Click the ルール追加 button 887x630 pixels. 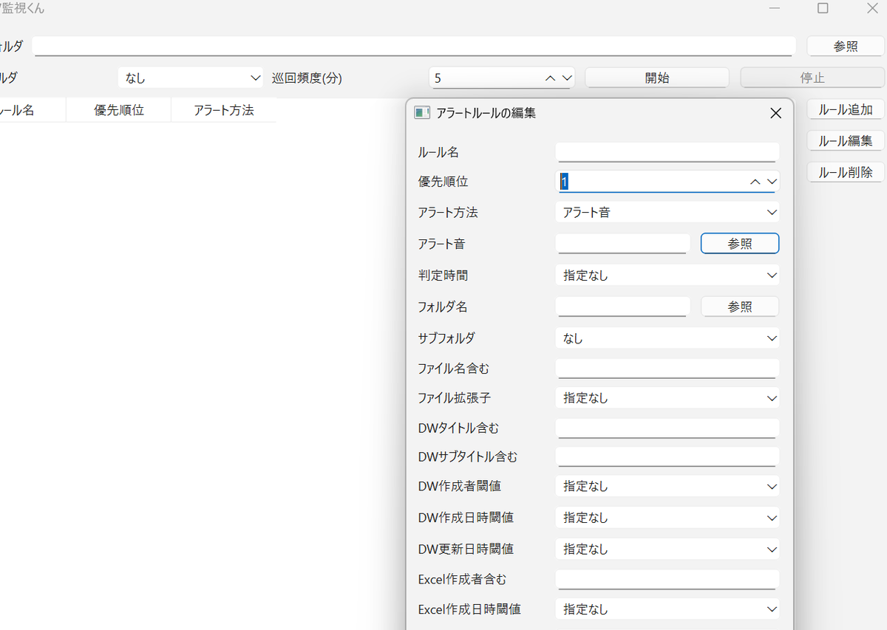[x=846, y=110]
